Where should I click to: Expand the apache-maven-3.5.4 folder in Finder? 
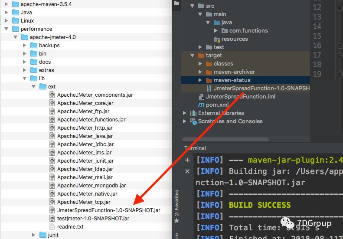coord(6,4)
